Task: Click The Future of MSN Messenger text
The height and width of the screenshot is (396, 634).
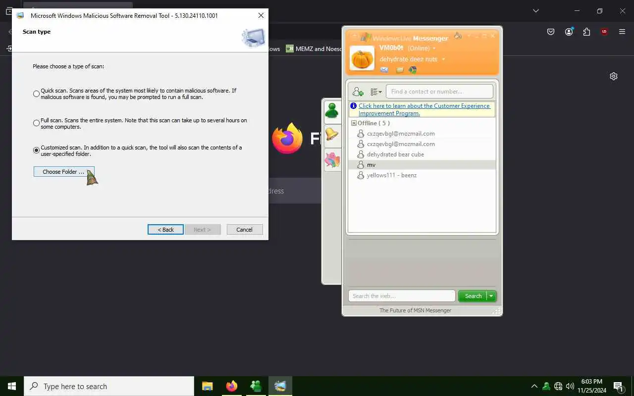Action: (415, 310)
